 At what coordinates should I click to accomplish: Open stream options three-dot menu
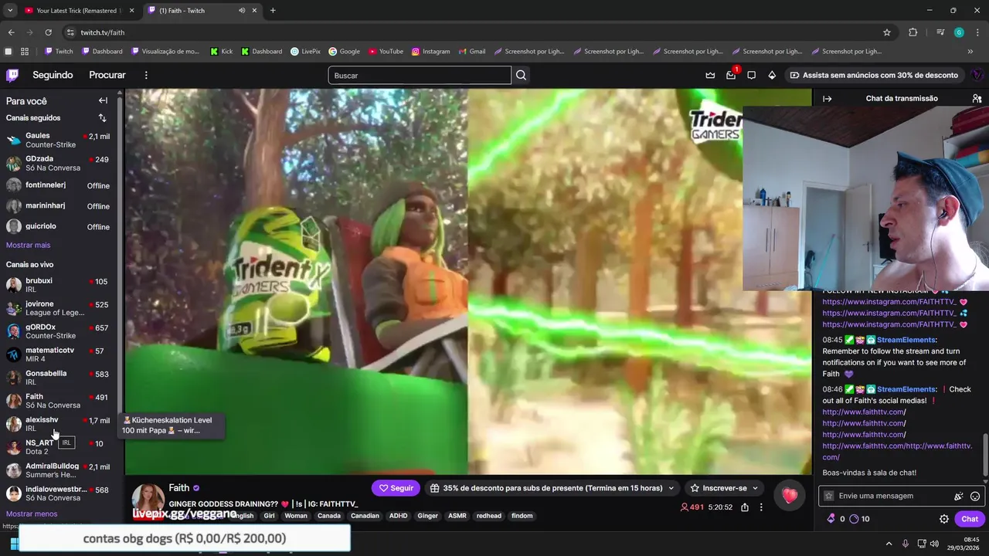[761, 507]
